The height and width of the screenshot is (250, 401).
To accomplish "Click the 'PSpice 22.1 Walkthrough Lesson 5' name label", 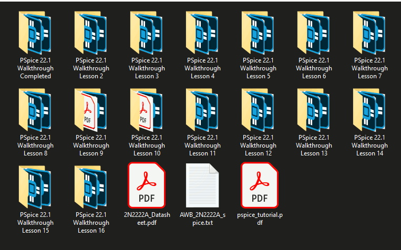I will (258, 68).
